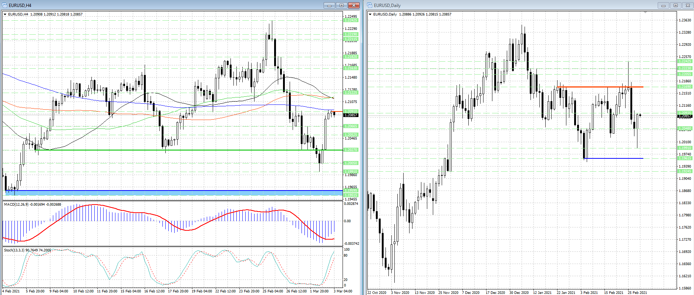The width and height of the screenshot is (694, 295).
Task: Maximize the EURUSD,H4 chart window
Action: [x=341, y=5]
